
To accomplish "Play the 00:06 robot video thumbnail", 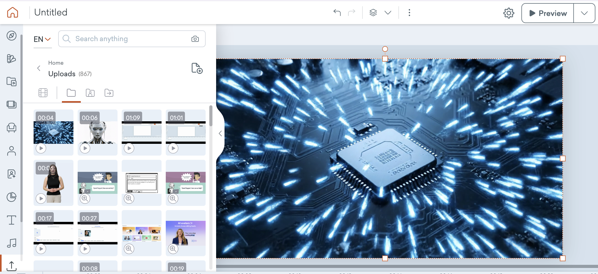I will point(85,148).
